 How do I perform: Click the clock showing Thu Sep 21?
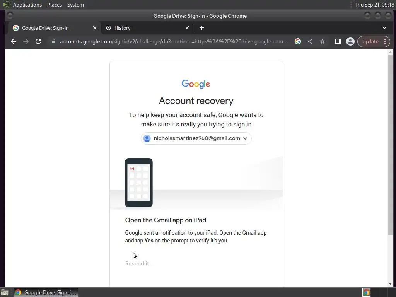point(374,5)
